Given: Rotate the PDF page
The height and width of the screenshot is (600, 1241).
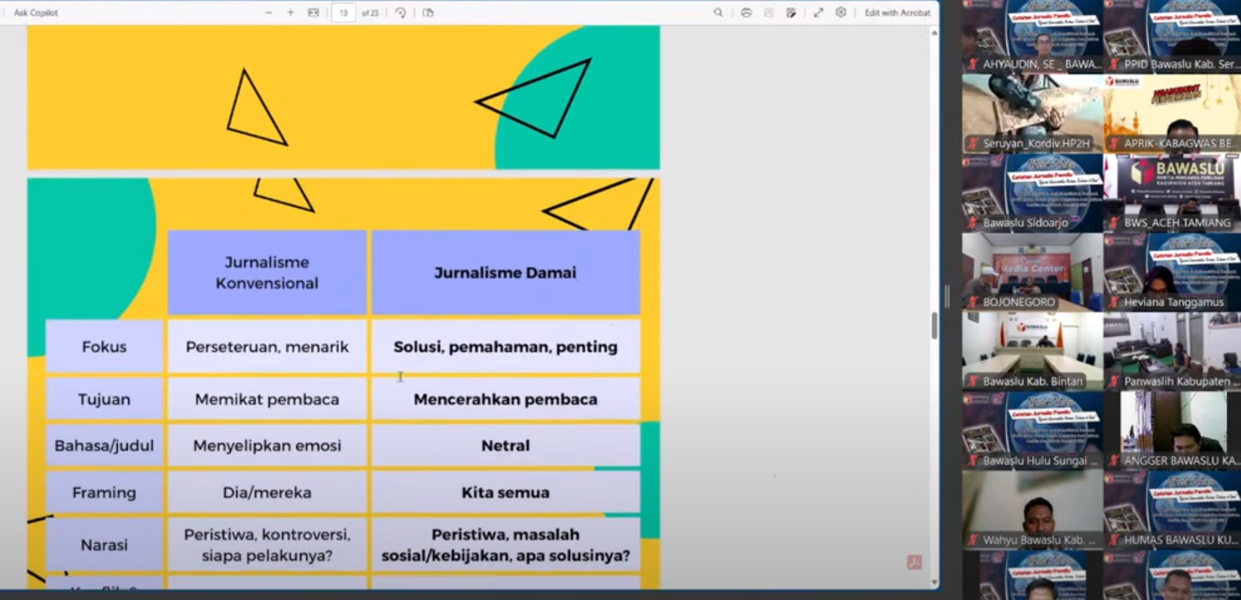Looking at the screenshot, I should pos(401,13).
